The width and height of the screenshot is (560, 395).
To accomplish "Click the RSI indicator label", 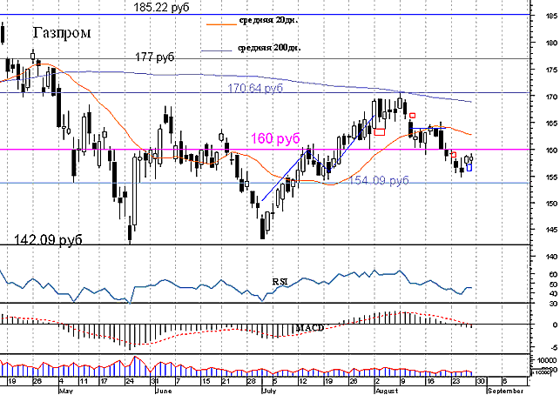I will click(280, 282).
